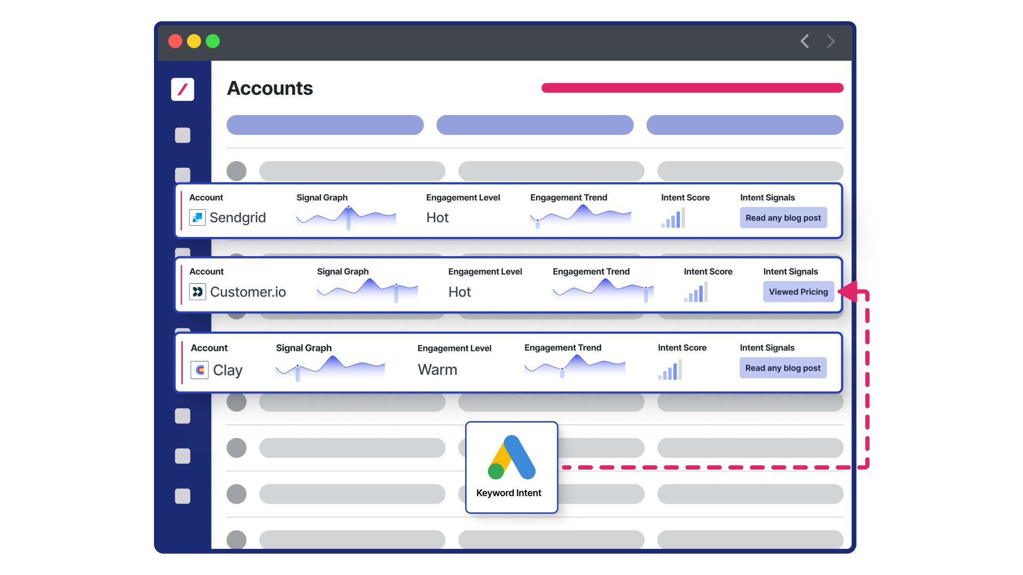Go forward with the right chevron arrow
The height and width of the screenshot is (575, 1023).
pos(831,41)
